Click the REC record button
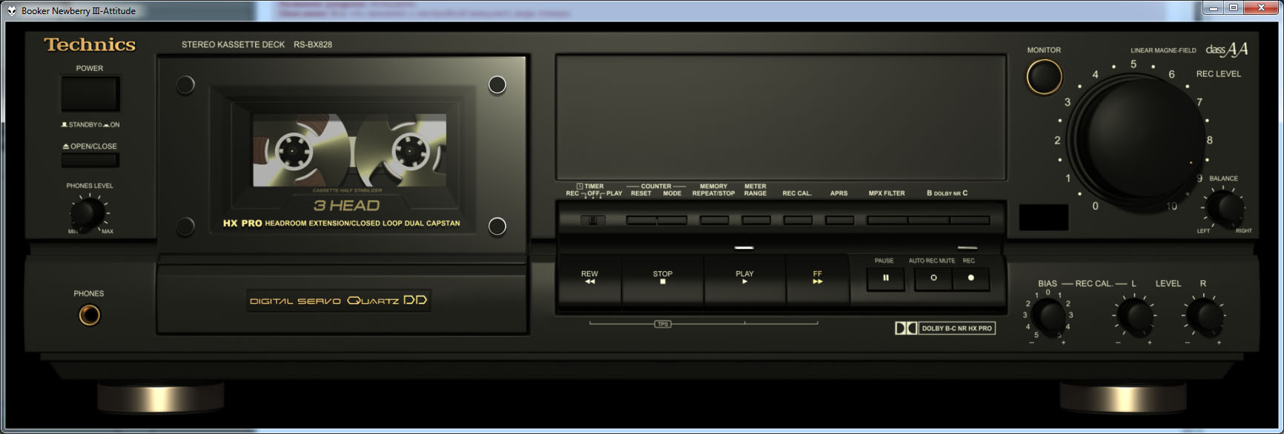This screenshot has height=434, width=1284. point(970,278)
